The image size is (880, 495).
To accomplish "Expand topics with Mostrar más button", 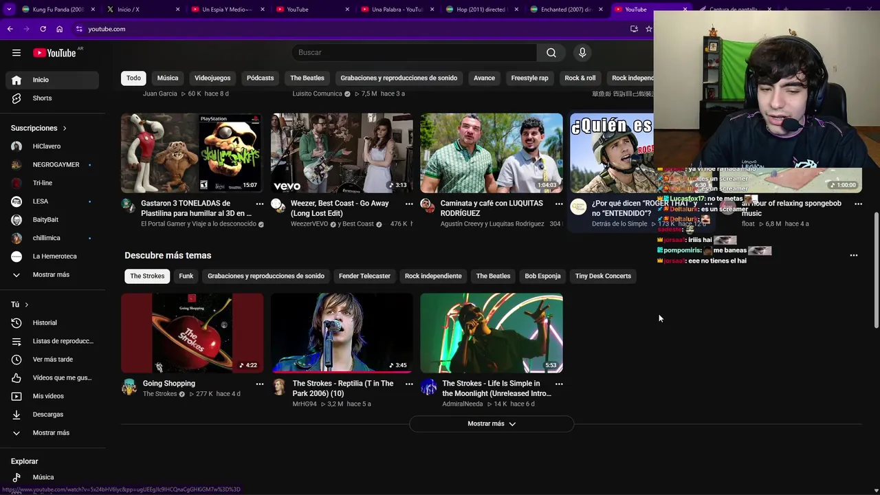I will (x=492, y=423).
